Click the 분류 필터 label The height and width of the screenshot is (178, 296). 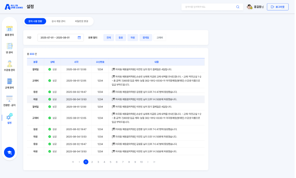coord(93,37)
